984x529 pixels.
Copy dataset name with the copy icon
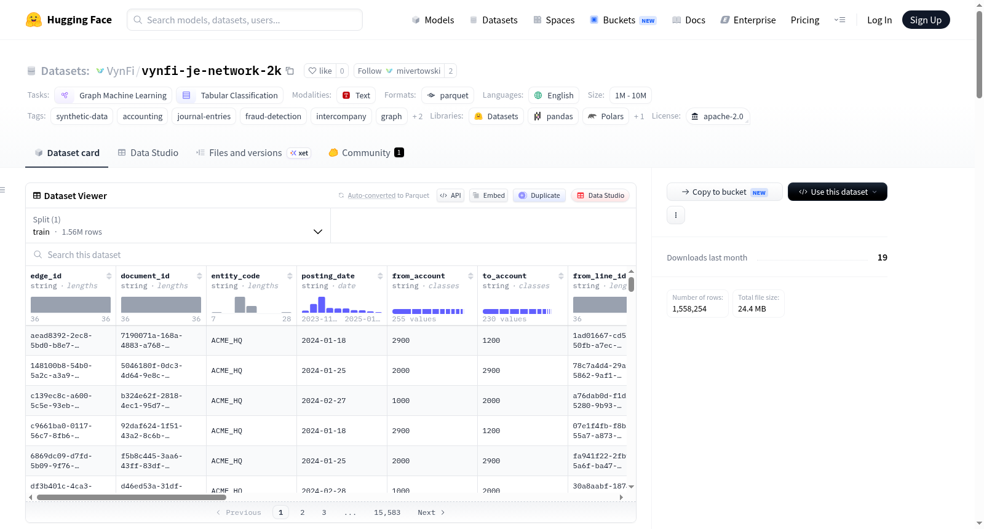pos(290,71)
